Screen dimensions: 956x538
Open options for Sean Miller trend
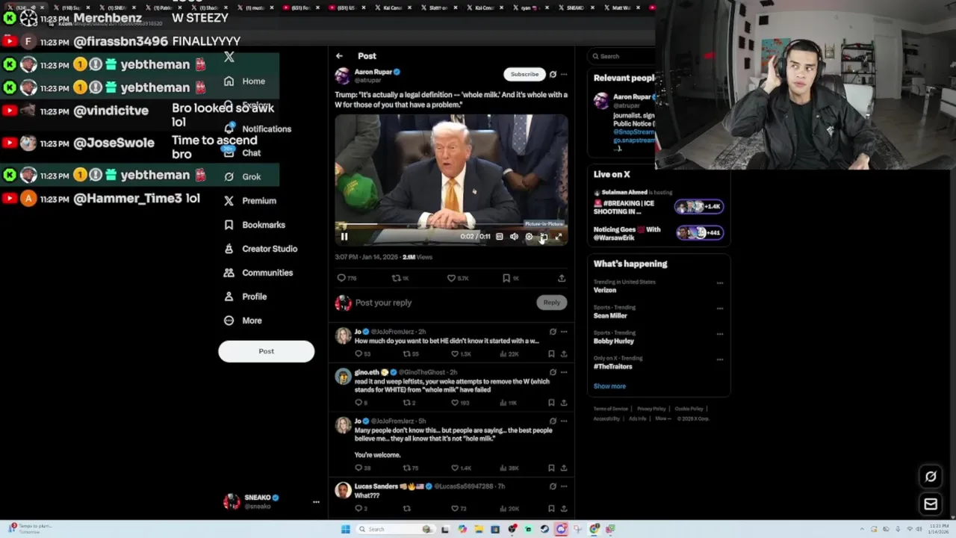(x=720, y=308)
